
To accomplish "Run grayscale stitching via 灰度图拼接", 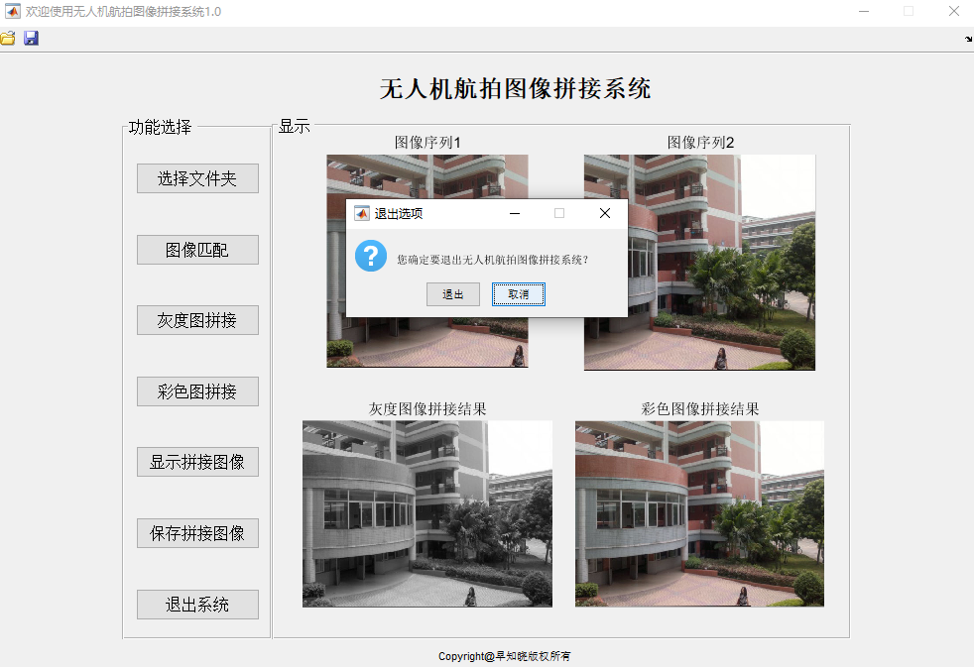I will point(196,320).
